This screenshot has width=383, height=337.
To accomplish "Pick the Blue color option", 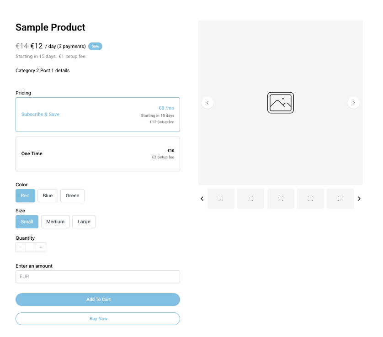I will click(x=48, y=196).
